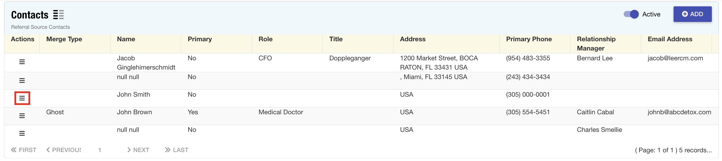Go to the PREVIOUS page
The height and width of the screenshot is (161, 722).
[64, 150]
